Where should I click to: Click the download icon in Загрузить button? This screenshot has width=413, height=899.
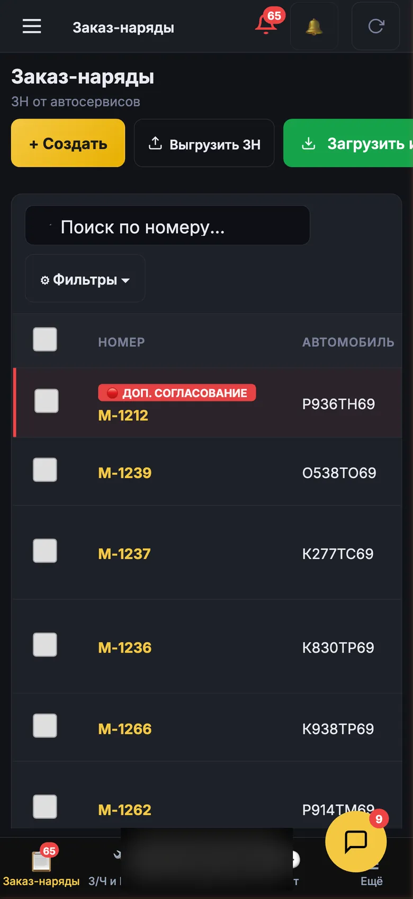point(309,143)
